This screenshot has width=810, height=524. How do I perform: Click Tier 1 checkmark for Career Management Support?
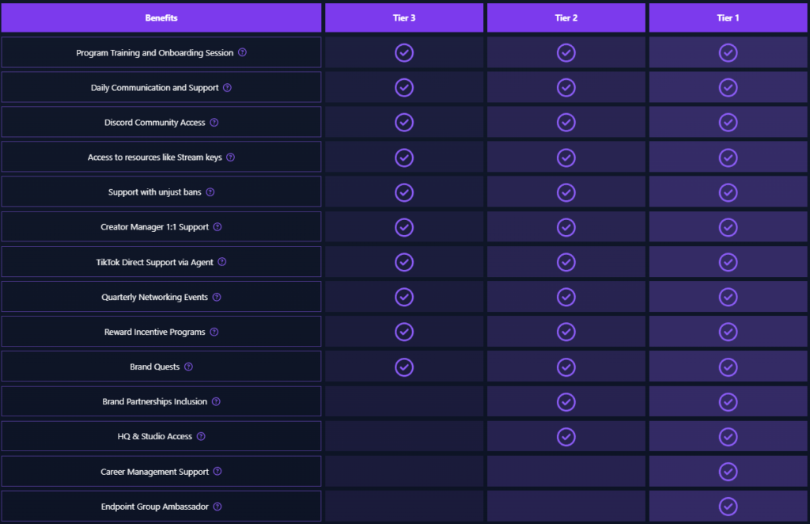tap(728, 472)
